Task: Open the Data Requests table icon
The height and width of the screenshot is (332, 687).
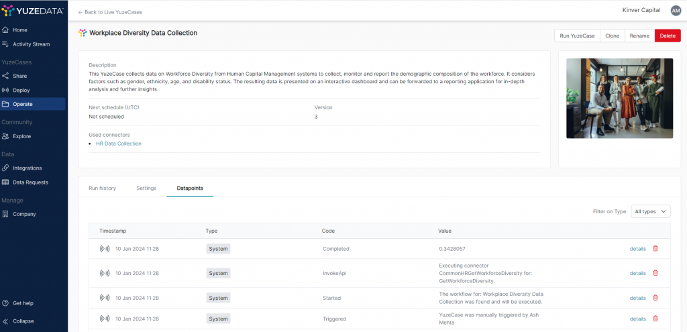Action: pyautogui.click(x=5, y=182)
